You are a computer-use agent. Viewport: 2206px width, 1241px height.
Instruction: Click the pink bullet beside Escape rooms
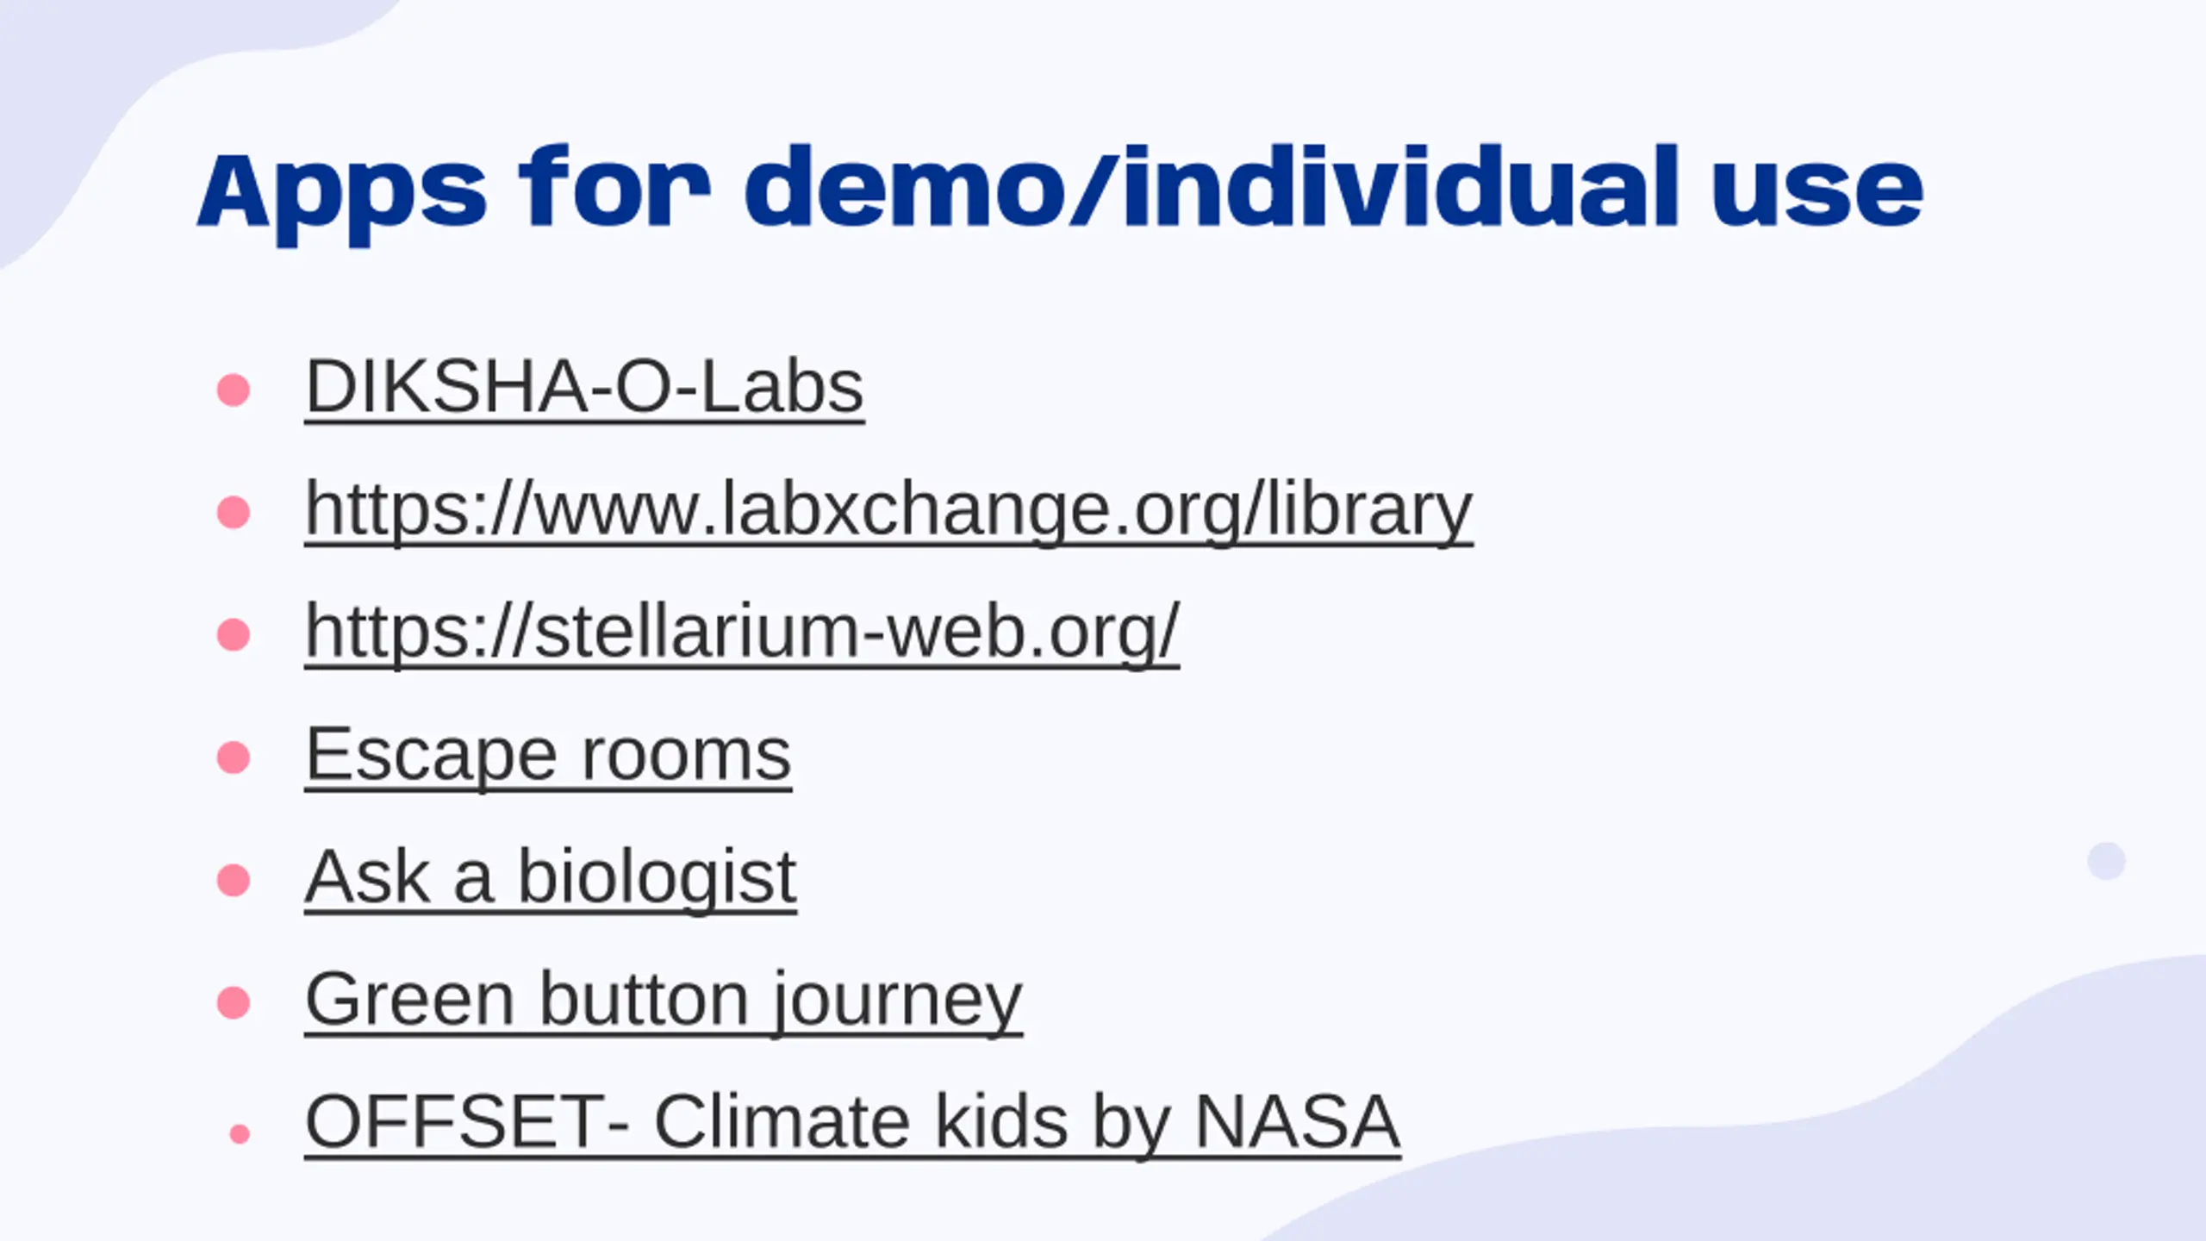point(234,758)
